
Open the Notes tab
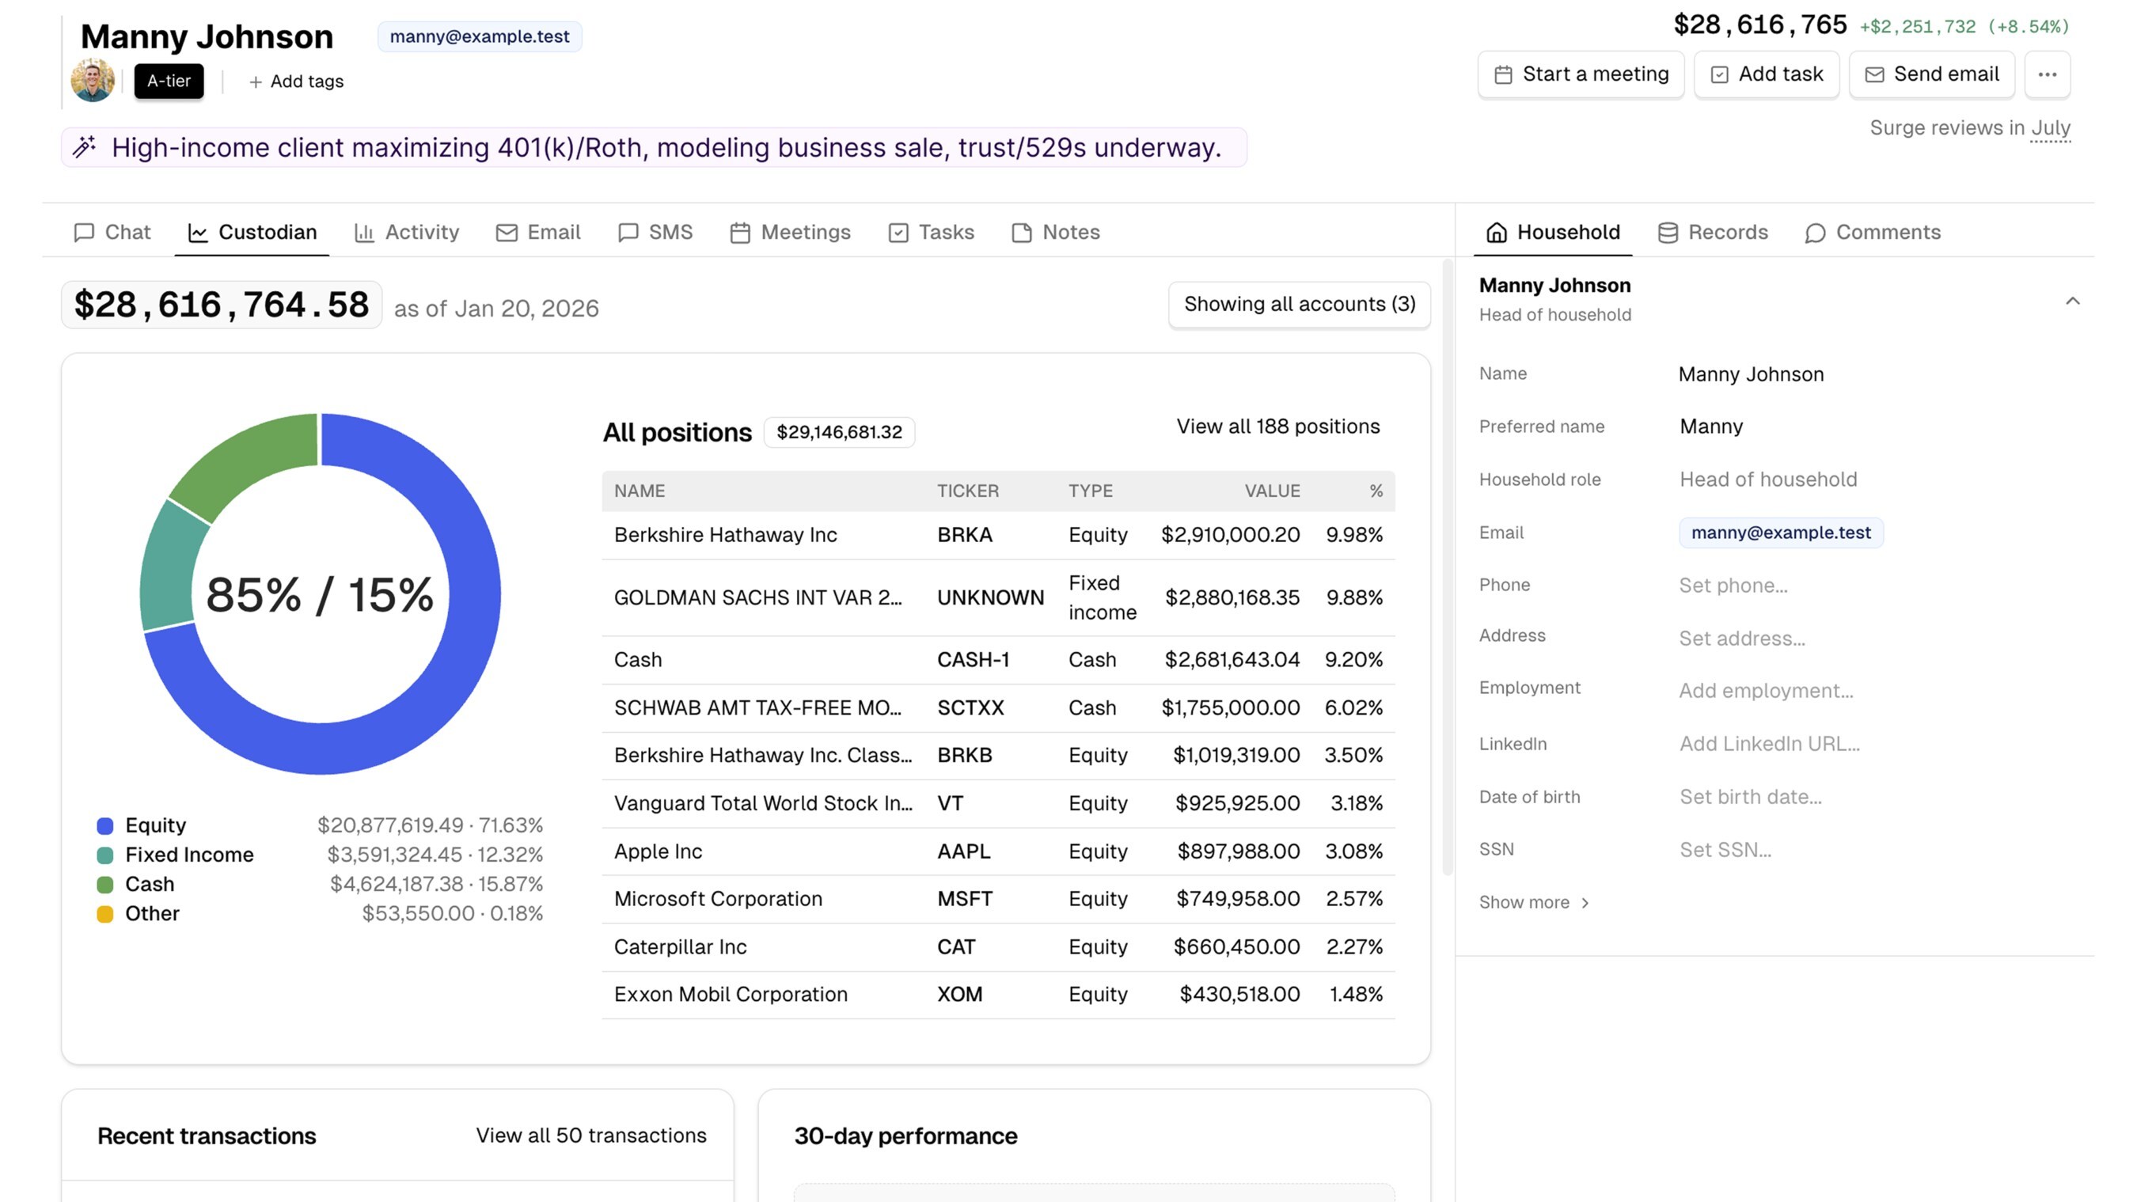point(1055,233)
